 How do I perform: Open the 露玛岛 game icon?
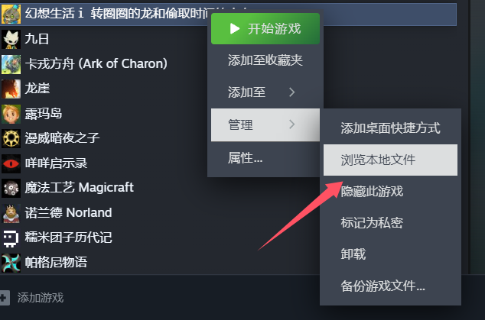[x=11, y=114]
